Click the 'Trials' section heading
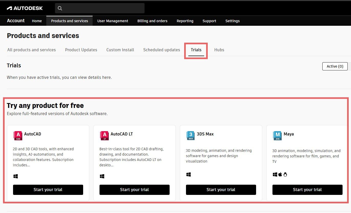This screenshot has width=351, height=213. 14,66
